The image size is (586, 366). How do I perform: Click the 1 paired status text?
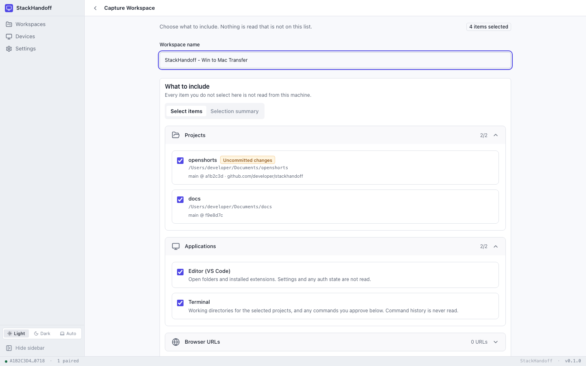pyautogui.click(x=68, y=361)
